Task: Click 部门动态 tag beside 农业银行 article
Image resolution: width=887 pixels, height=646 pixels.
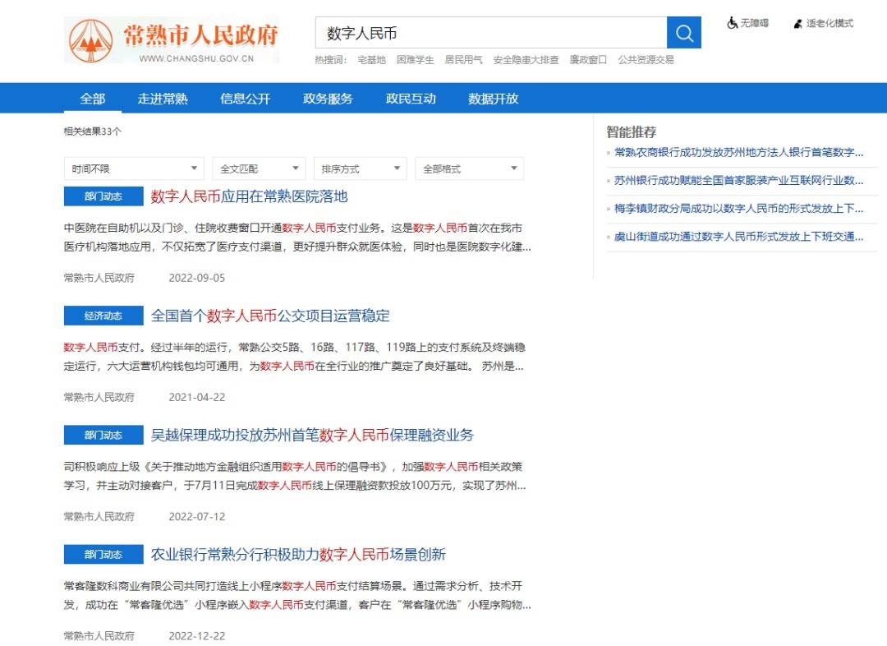Action: point(103,554)
